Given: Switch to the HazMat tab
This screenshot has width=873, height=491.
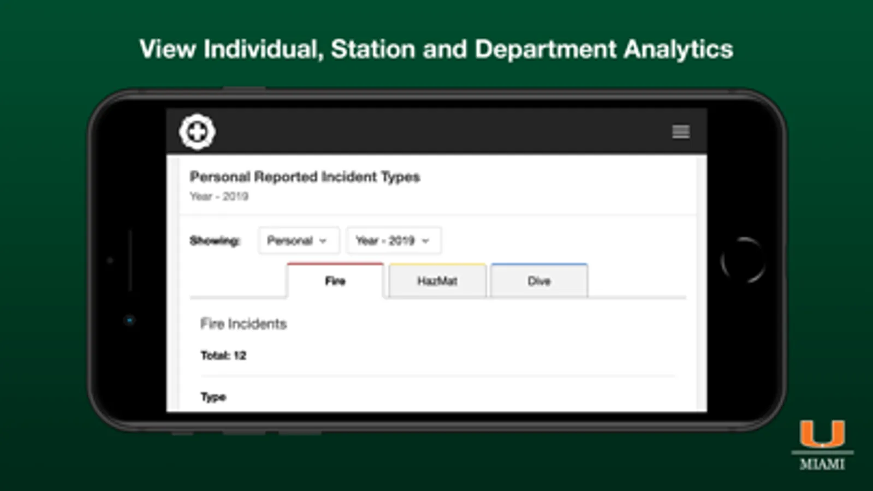Looking at the screenshot, I should coord(437,280).
